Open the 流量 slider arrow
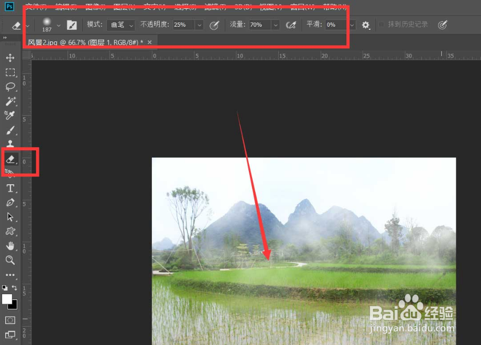The height and width of the screenshot is (345, 481). pos(276,25)
